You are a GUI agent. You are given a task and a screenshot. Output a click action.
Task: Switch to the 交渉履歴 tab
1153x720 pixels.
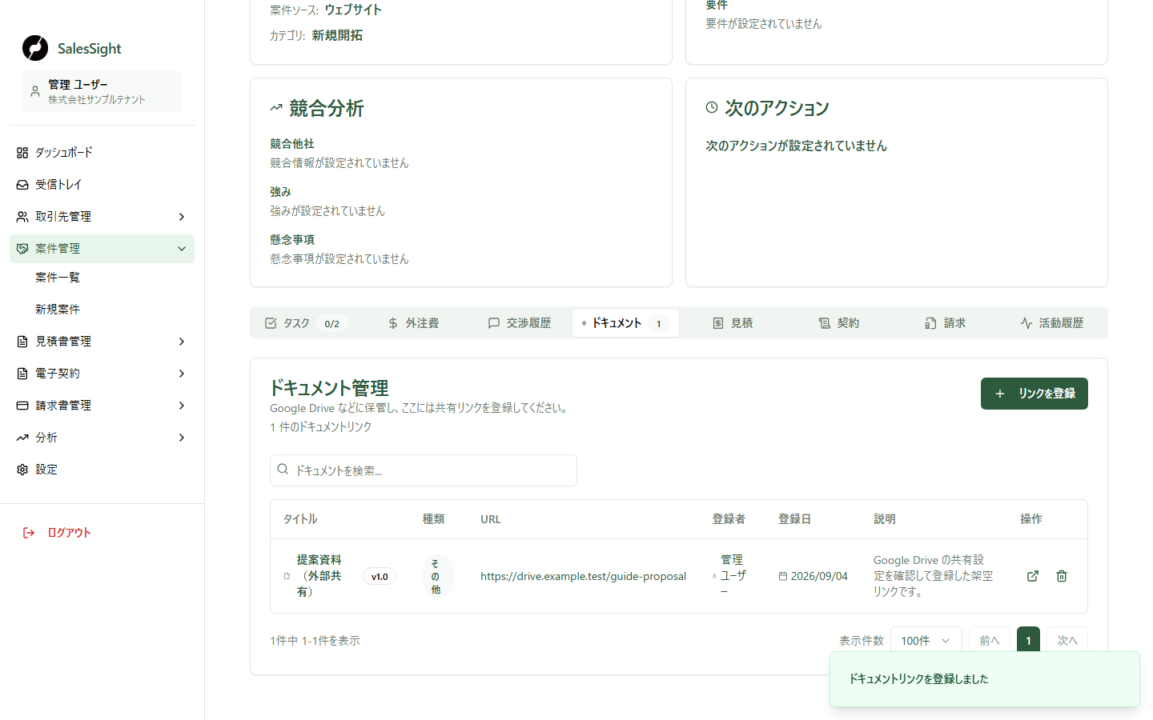coord(519,323)
